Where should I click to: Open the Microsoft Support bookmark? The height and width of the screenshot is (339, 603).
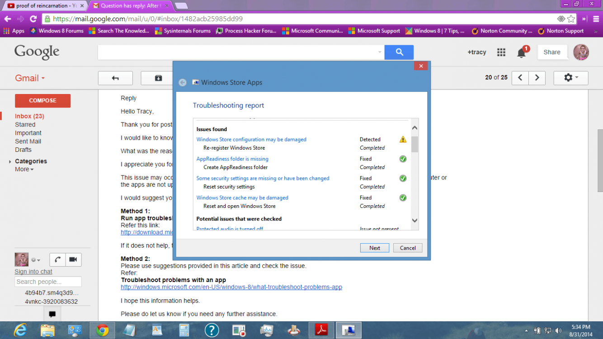tap(374, 31)
